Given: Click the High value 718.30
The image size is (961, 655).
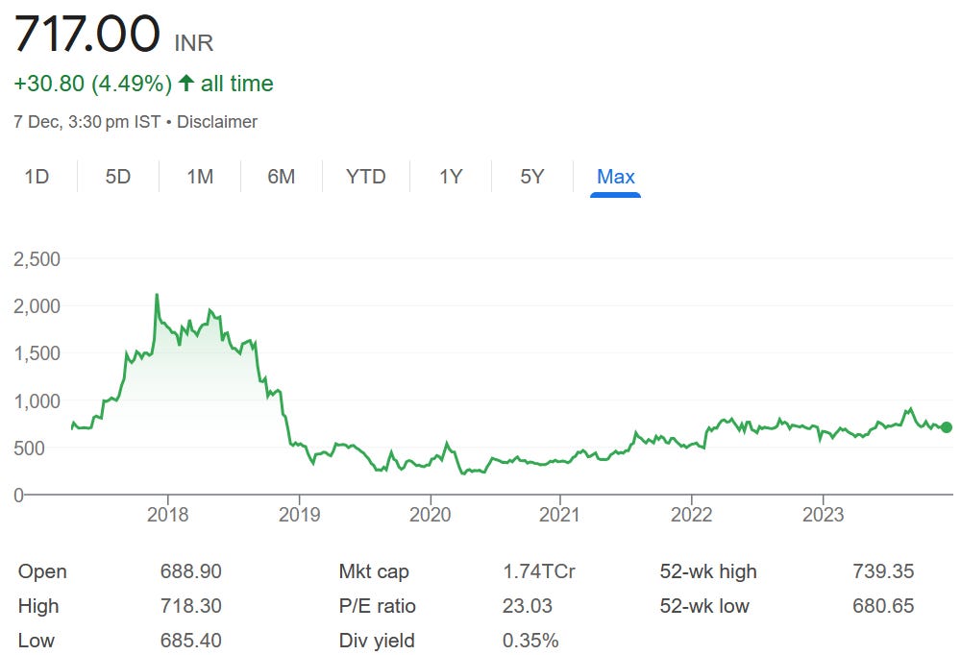Looking at the screenshot, I should coord(190,605).
